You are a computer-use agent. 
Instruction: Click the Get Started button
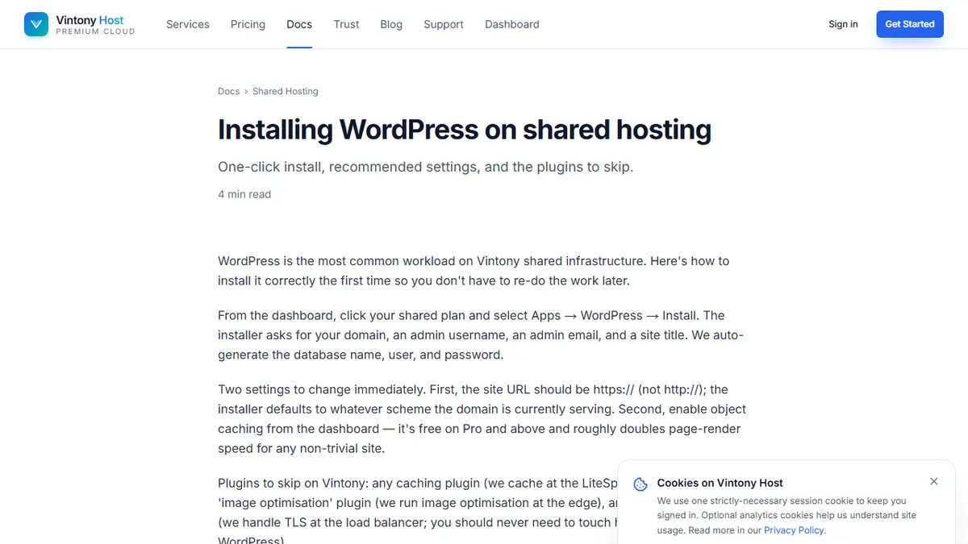pyautogui.click(x=910, y=24)
